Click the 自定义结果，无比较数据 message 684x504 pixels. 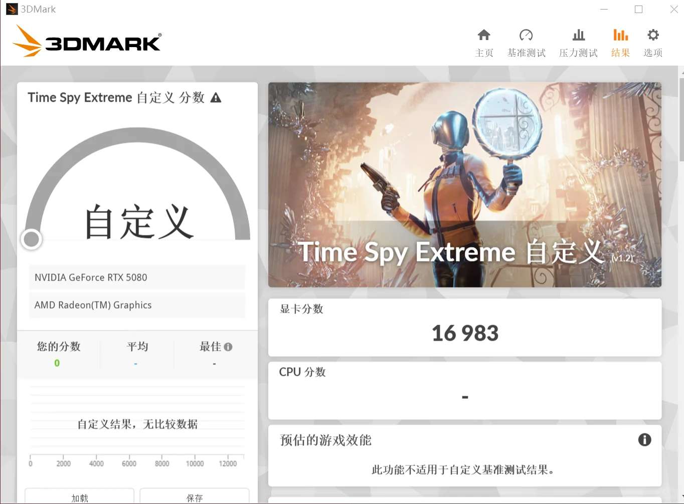pos(137,424)
